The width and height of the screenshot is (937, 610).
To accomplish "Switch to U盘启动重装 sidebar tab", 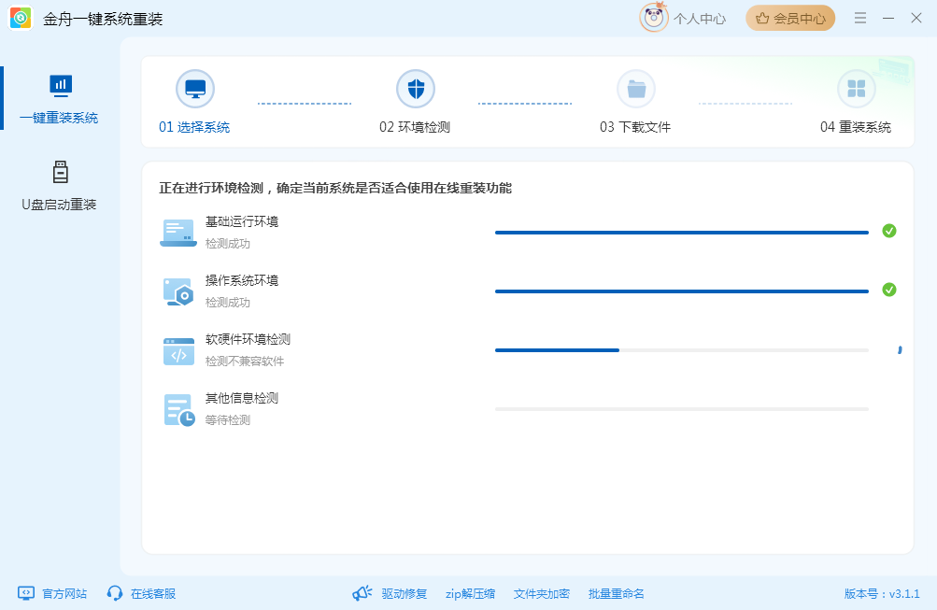I will point(60,186).
